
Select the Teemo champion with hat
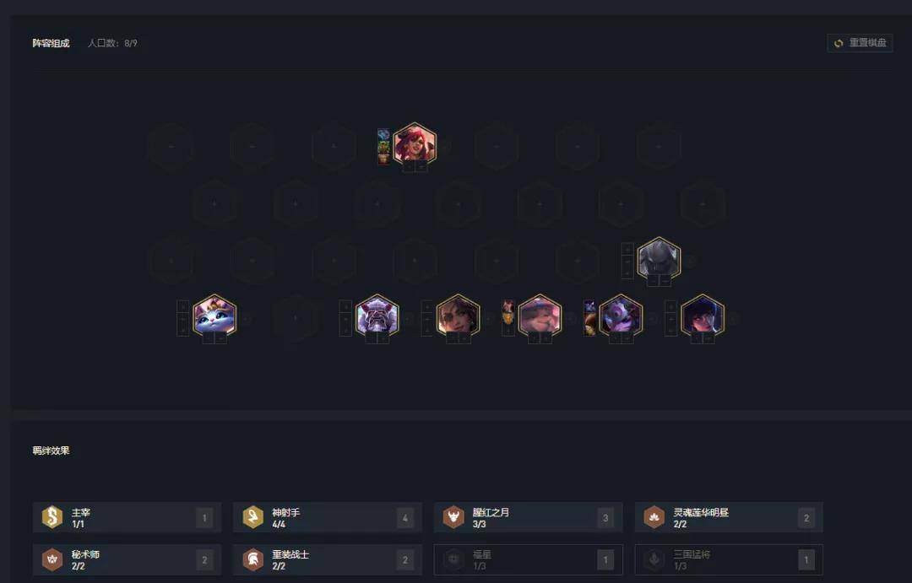[540, 316]
